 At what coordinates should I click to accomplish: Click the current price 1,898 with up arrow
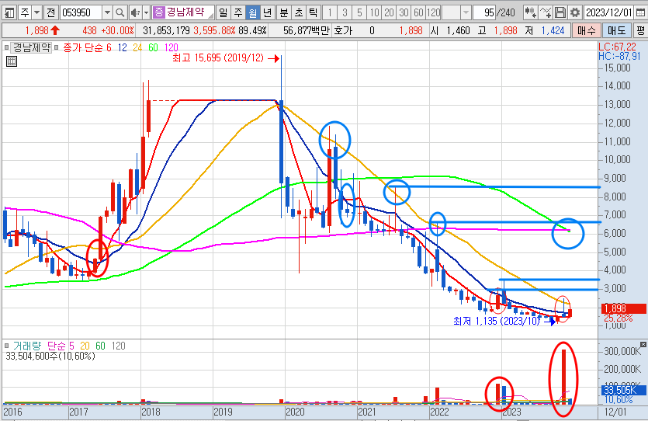43,30
